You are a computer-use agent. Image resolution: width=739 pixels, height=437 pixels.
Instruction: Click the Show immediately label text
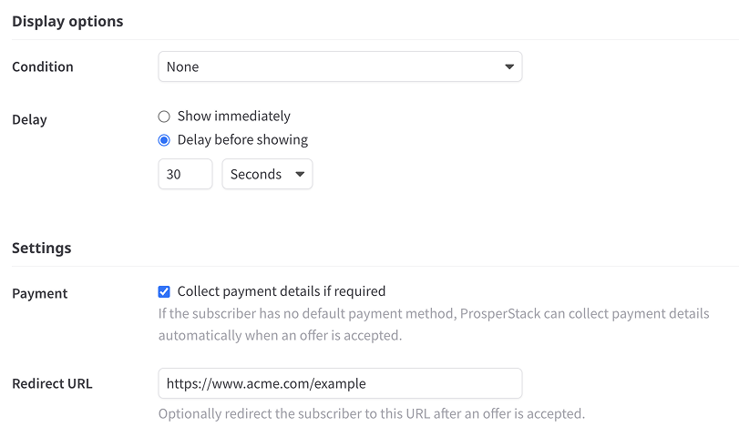(234, 117)
